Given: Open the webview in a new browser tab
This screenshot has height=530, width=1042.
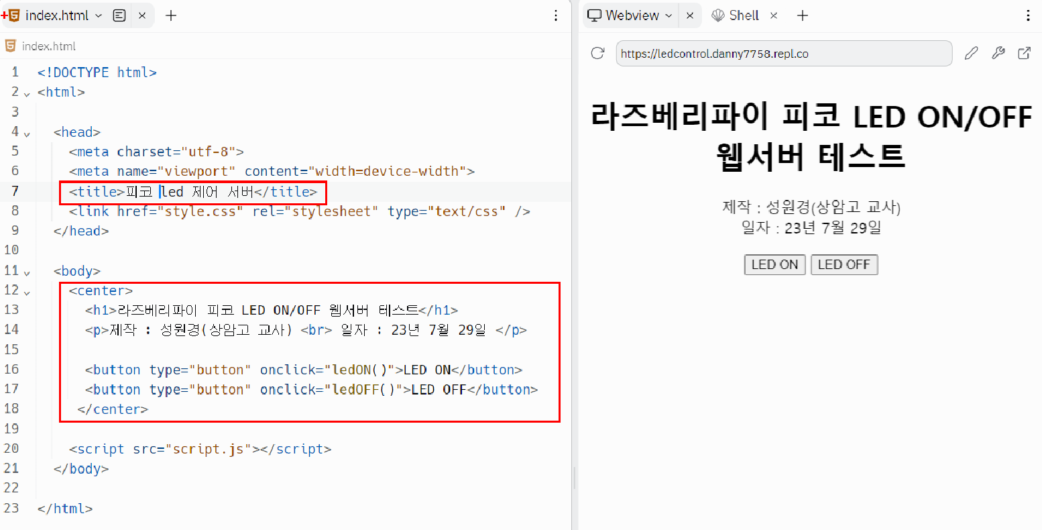Looking at the screenshot, I should pyautogui.click(x=1025, y=54).
